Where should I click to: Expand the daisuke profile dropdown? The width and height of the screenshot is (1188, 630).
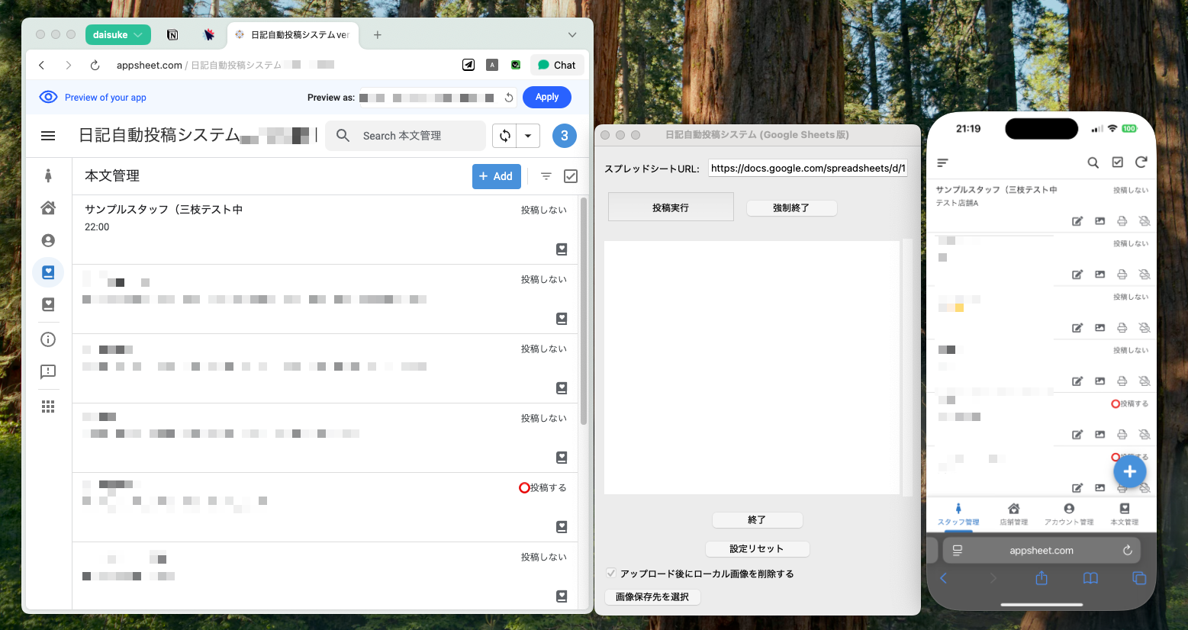click(118, 35)
